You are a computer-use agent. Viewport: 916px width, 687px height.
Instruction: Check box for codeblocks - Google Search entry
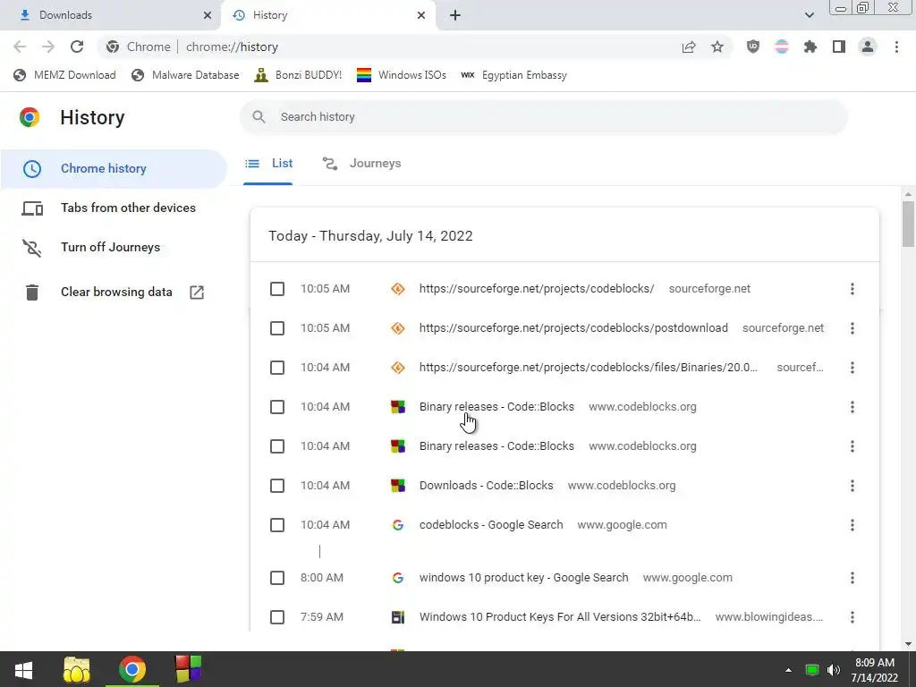pyautogui.click(x=277, y=525)
